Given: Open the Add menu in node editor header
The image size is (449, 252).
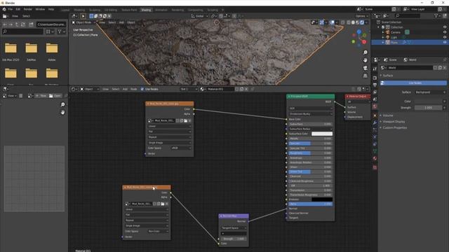Looking at the screenshot, I should [x=125, y=89].
